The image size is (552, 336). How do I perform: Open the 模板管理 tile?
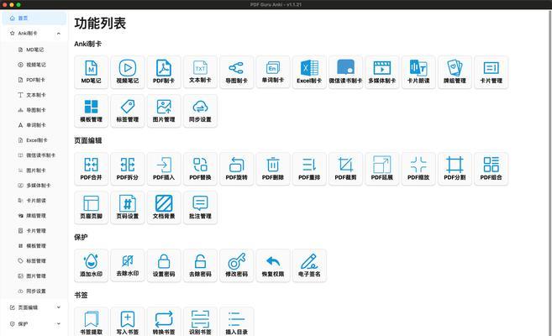click(92, 111)
